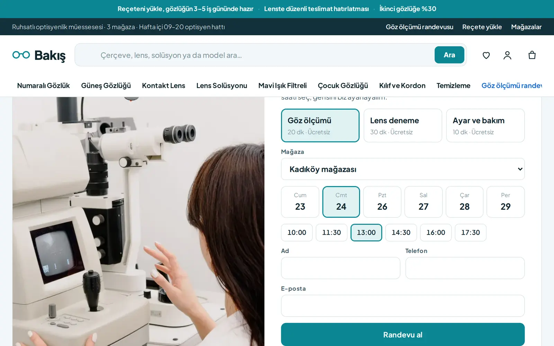Click the E-posta input field
The image size is (554, 346).
tap(403, 306)
